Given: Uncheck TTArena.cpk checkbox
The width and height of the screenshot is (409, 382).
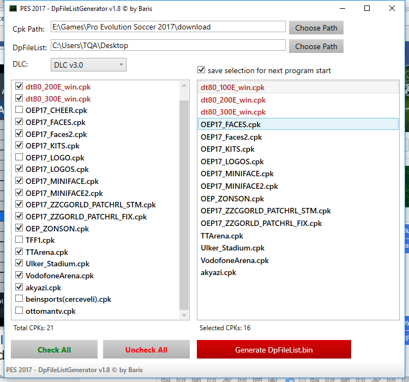Looking at the screenshot, I should pyautogui.click(x=19, y=252).
